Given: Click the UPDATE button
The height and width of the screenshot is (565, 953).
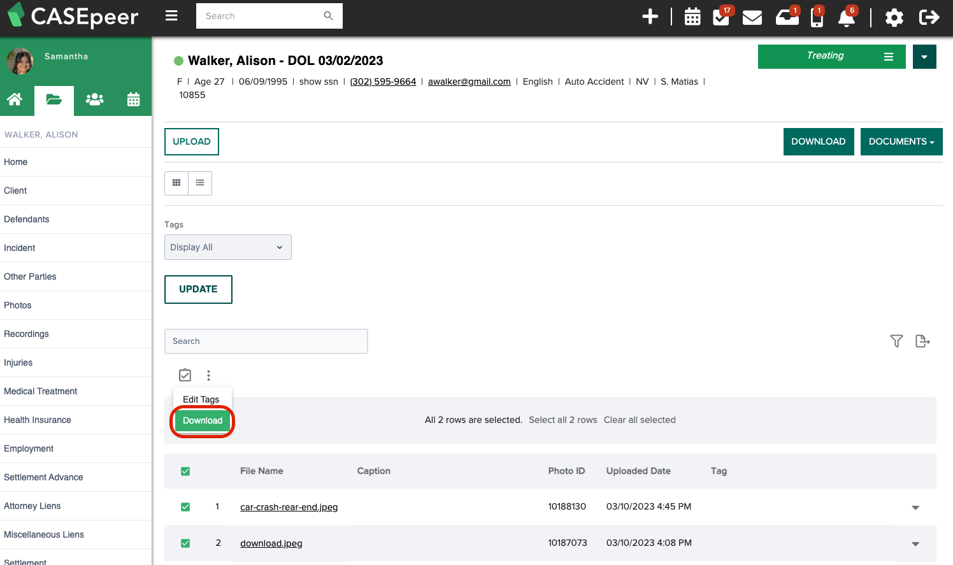Looking at the screenshot, I should [x=198, y=289].
